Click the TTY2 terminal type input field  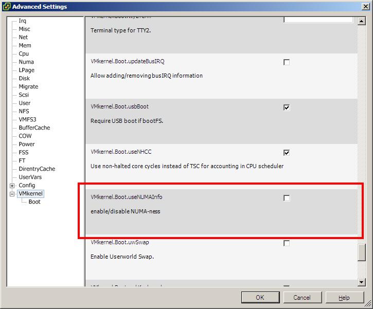coord(318,20)
